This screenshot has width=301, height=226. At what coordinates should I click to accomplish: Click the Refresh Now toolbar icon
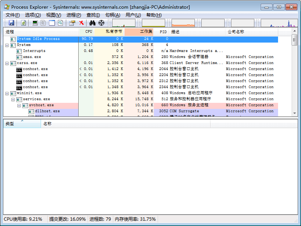coord(24,23)
